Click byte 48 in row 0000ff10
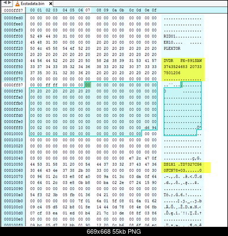This screenshot has width=228, height=236. click(x=40, y=43)
